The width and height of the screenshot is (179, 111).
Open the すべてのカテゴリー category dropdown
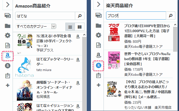pyautogui.click(x=36, y=27)
